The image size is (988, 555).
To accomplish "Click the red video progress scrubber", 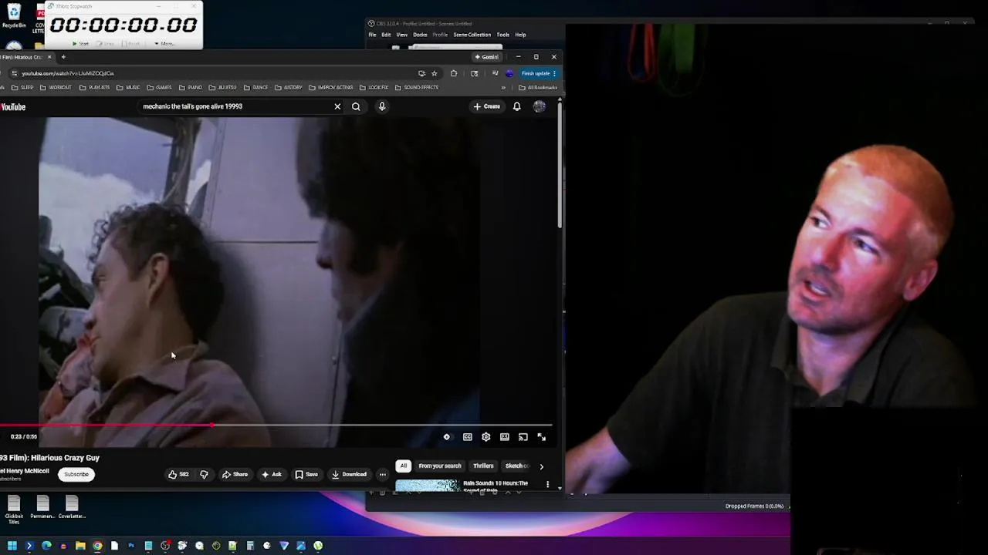I will coord(211,425).
